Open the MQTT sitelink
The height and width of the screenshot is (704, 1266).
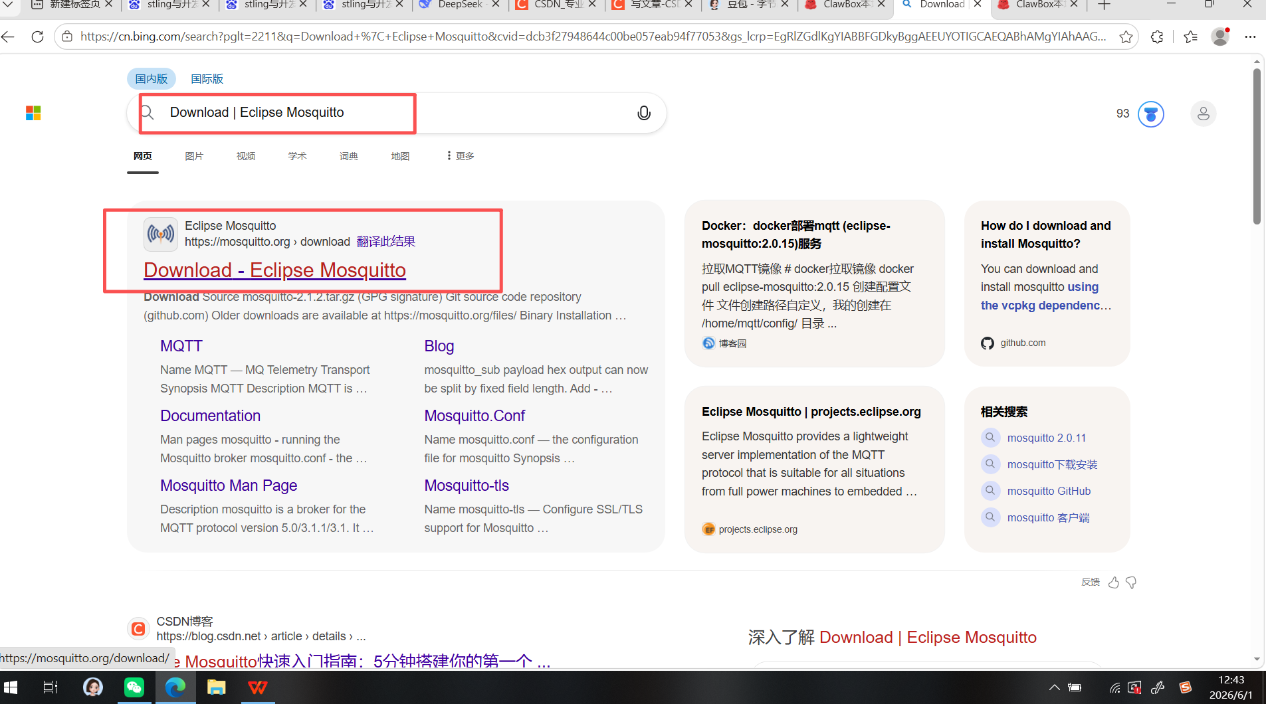(x=181, y=346)
